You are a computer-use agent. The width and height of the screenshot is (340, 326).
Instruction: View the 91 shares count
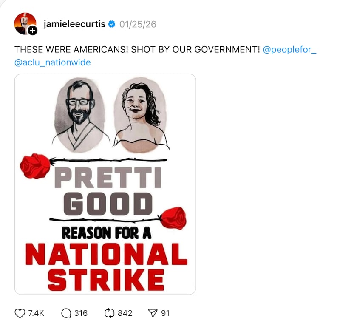(165, 313)
